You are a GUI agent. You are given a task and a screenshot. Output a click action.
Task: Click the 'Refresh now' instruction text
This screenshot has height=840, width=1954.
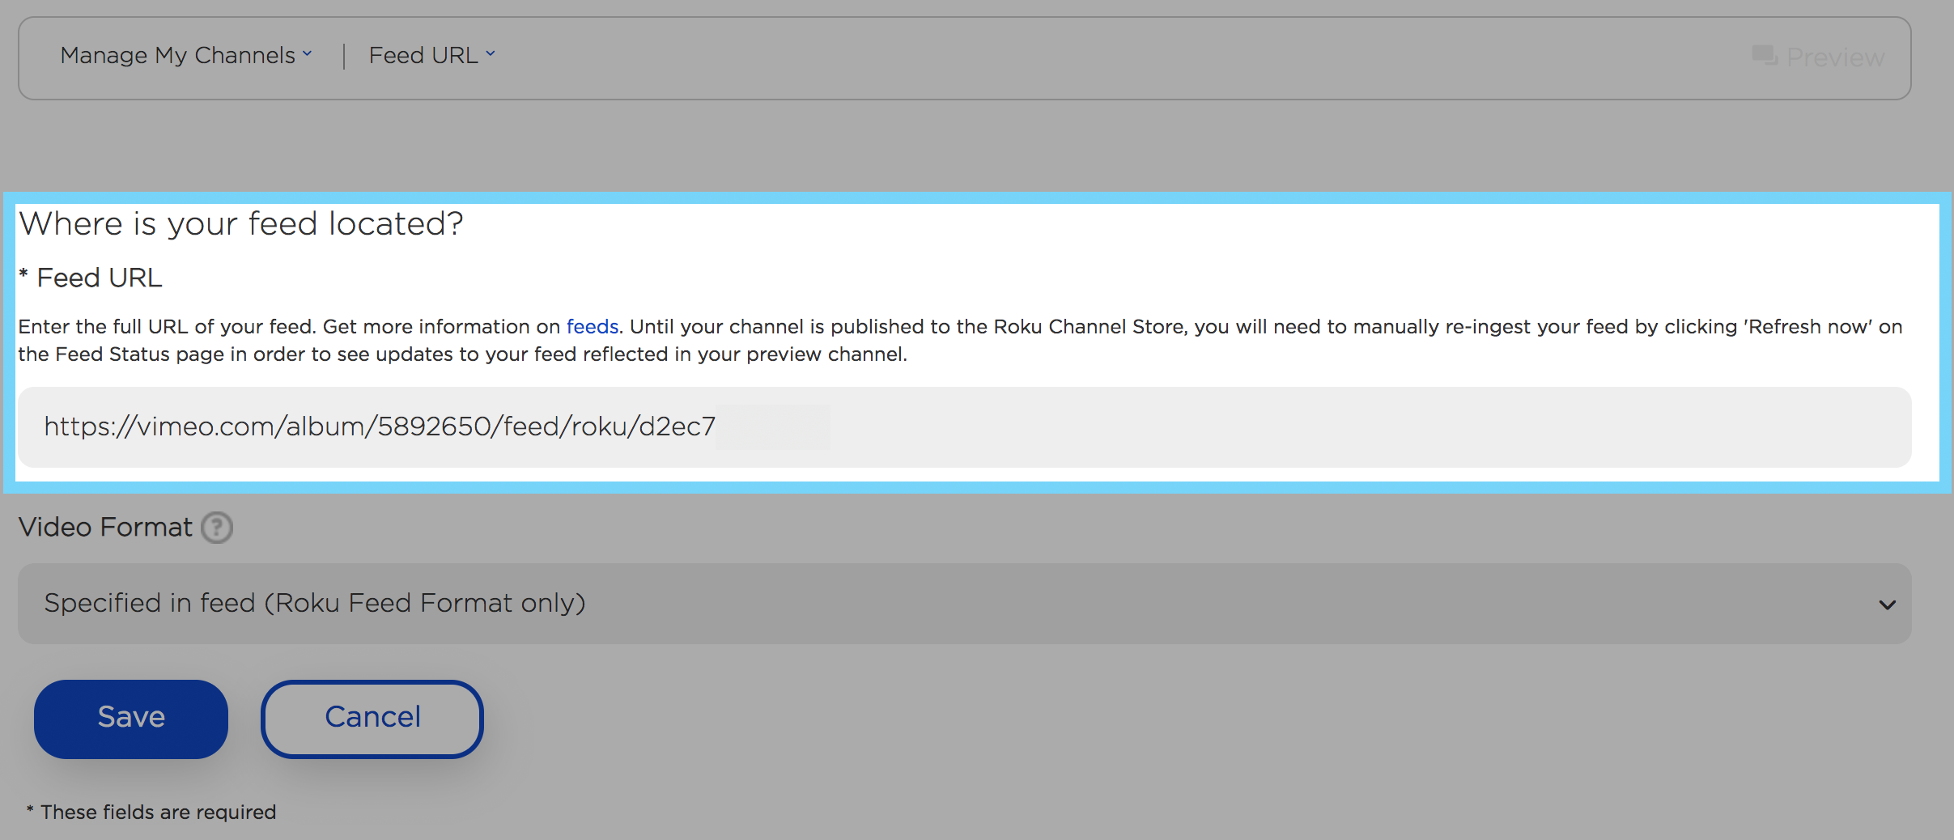(x=1808, y=327)
